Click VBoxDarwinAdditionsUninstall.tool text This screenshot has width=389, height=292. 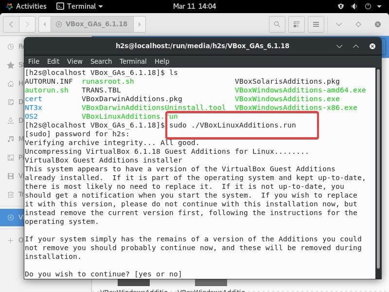pyautogui.click(x=154, y=108)
